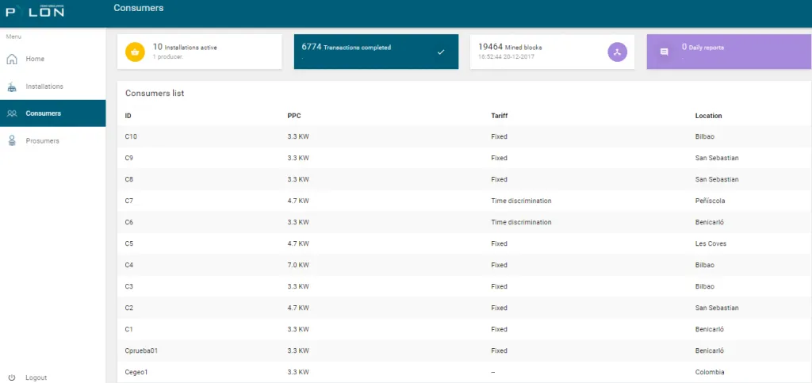
Task: Click San Sebastian location in row C2
Action: pos(717,308)
